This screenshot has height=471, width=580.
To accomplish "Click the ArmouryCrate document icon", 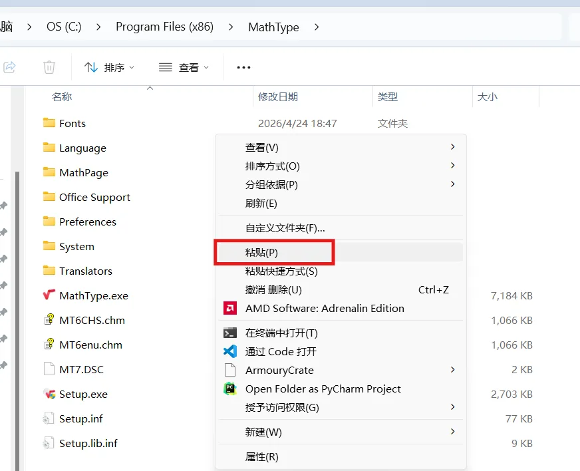I will [x=230, y=370].
